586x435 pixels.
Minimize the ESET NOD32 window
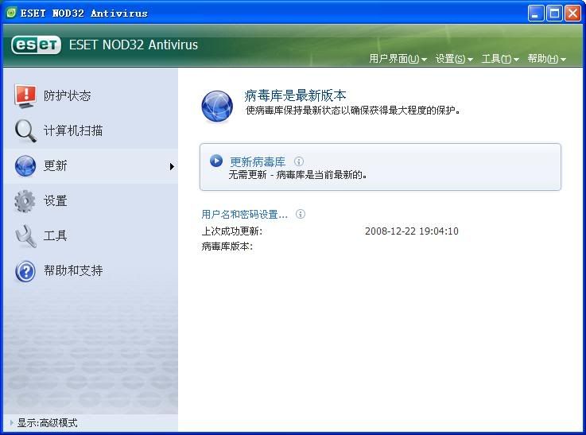536,14
